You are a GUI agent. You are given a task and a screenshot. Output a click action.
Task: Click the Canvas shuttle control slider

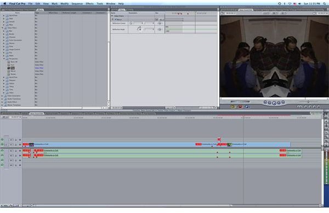(308, 102)
